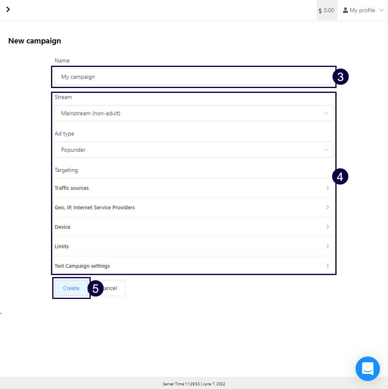388x389 pixels.
Task: Open the live chat widget
Action: [x=367, y=369]
